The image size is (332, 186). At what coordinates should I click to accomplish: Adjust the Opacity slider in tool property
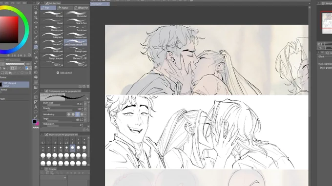pos(60,110)
